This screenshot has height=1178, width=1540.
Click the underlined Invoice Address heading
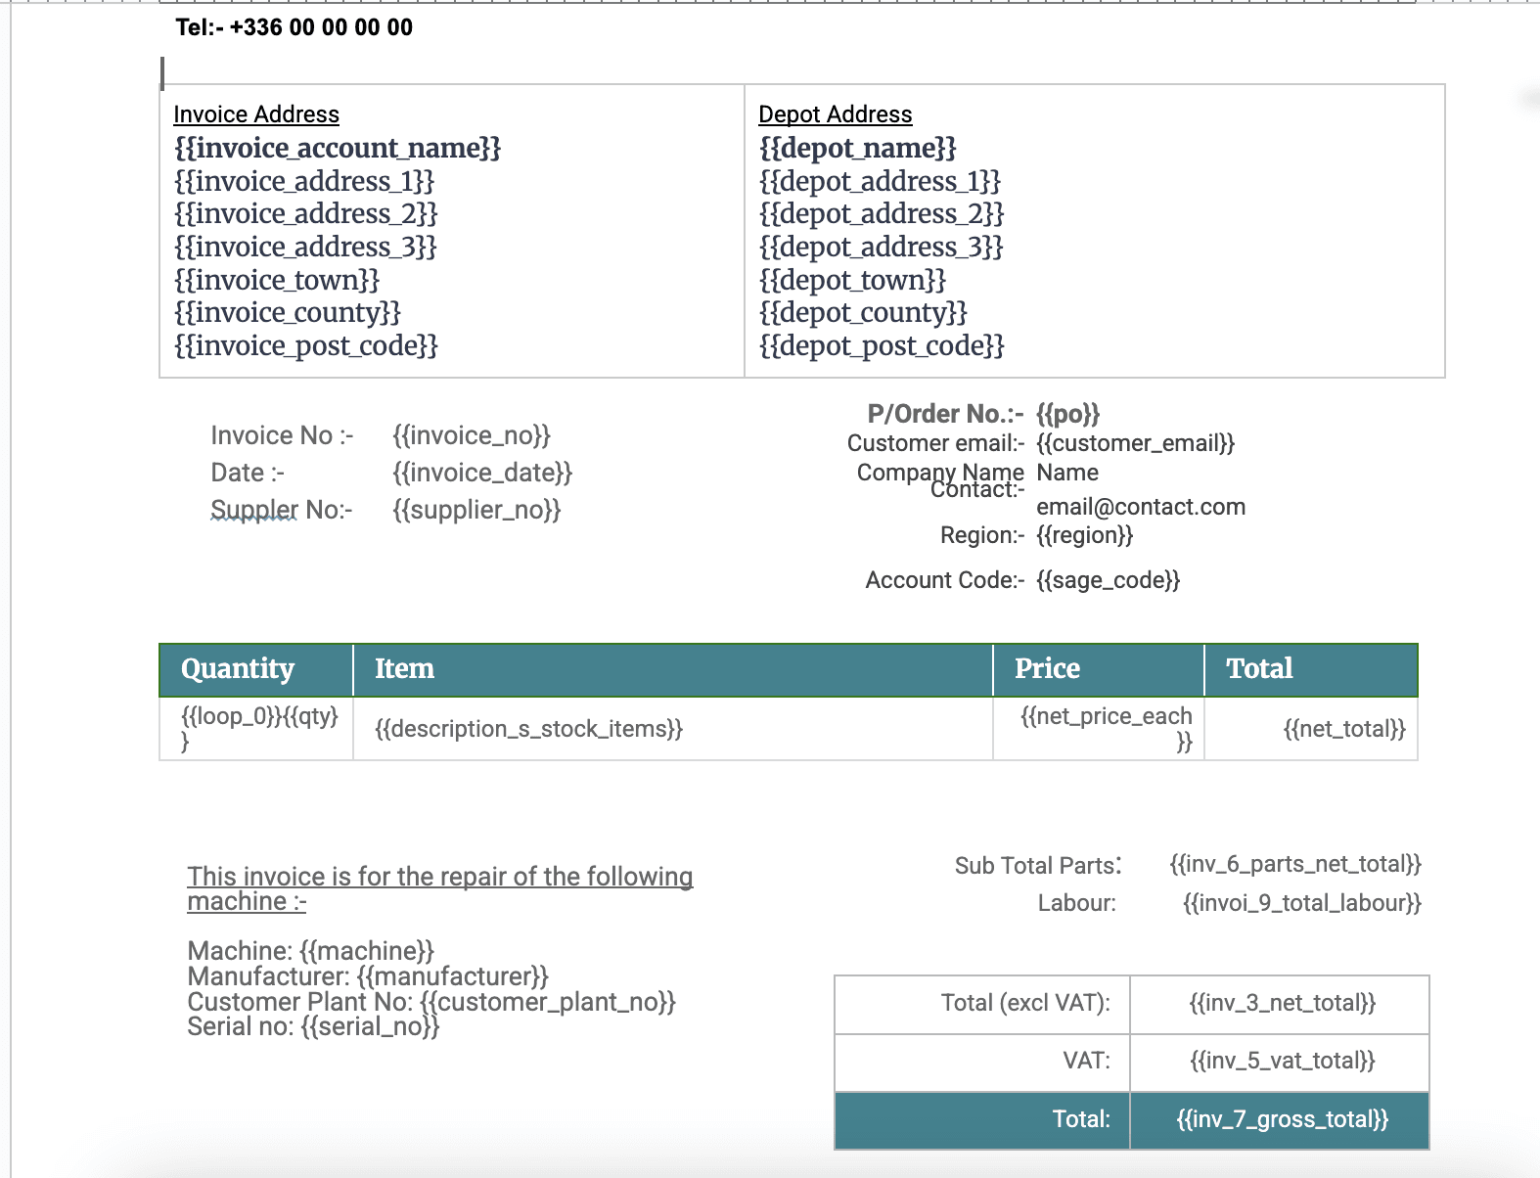pos(256,114)
